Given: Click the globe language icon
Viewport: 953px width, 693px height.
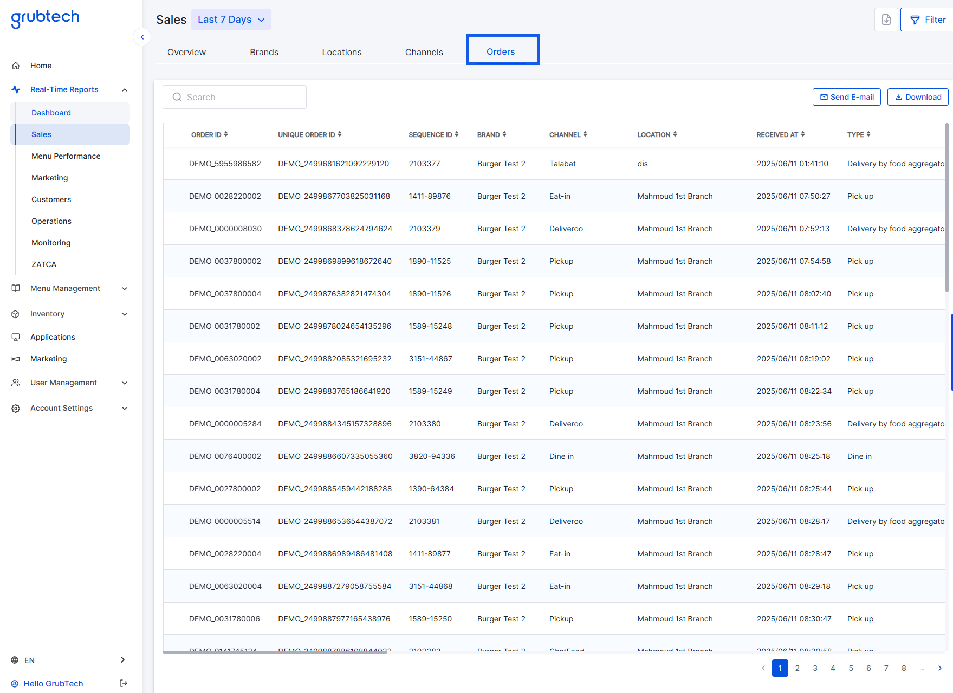Looking at the screenshot, I should tap(15, 660).
